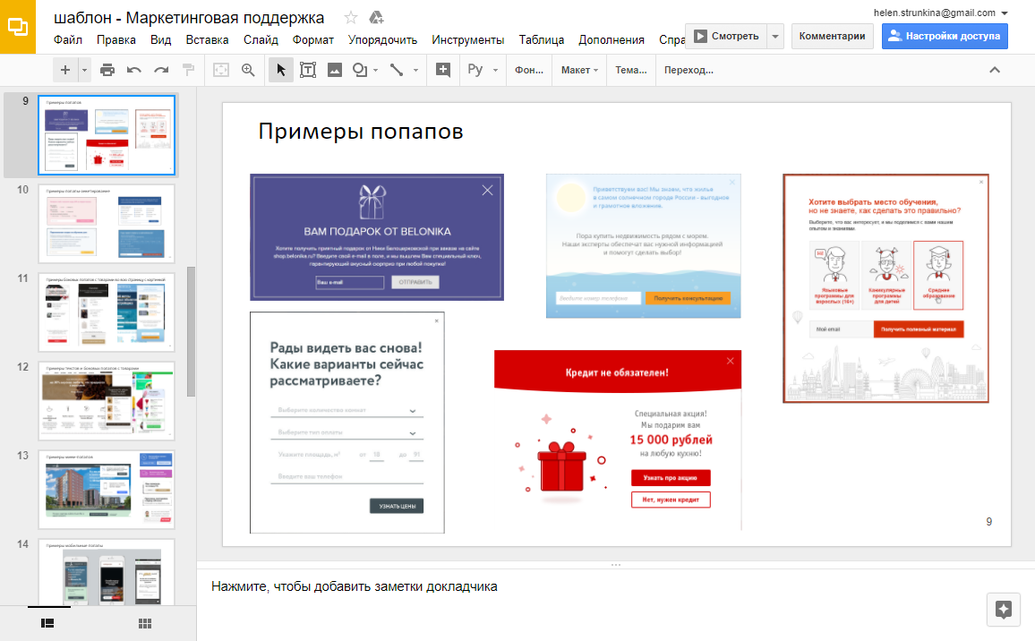Select slide 13 thumbnail in filmstrip

[106, 489]
